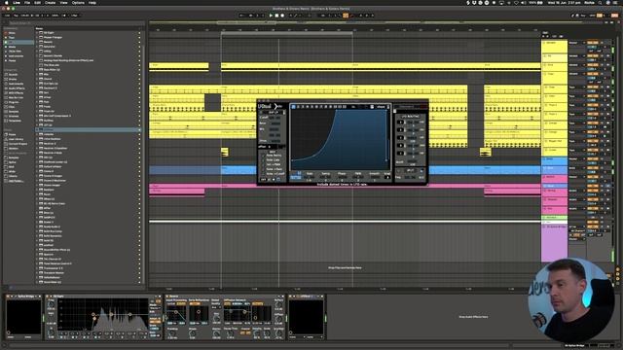Select the blue clip in arrangement
The width and height of the screenshot is (623, 350).
pos(238,170)
